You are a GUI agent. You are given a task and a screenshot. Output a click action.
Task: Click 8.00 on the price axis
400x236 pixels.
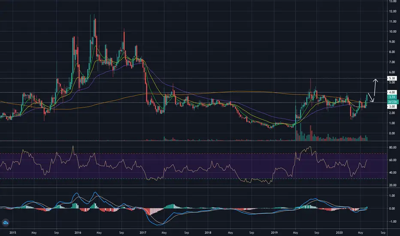click(x=392, y=52)
